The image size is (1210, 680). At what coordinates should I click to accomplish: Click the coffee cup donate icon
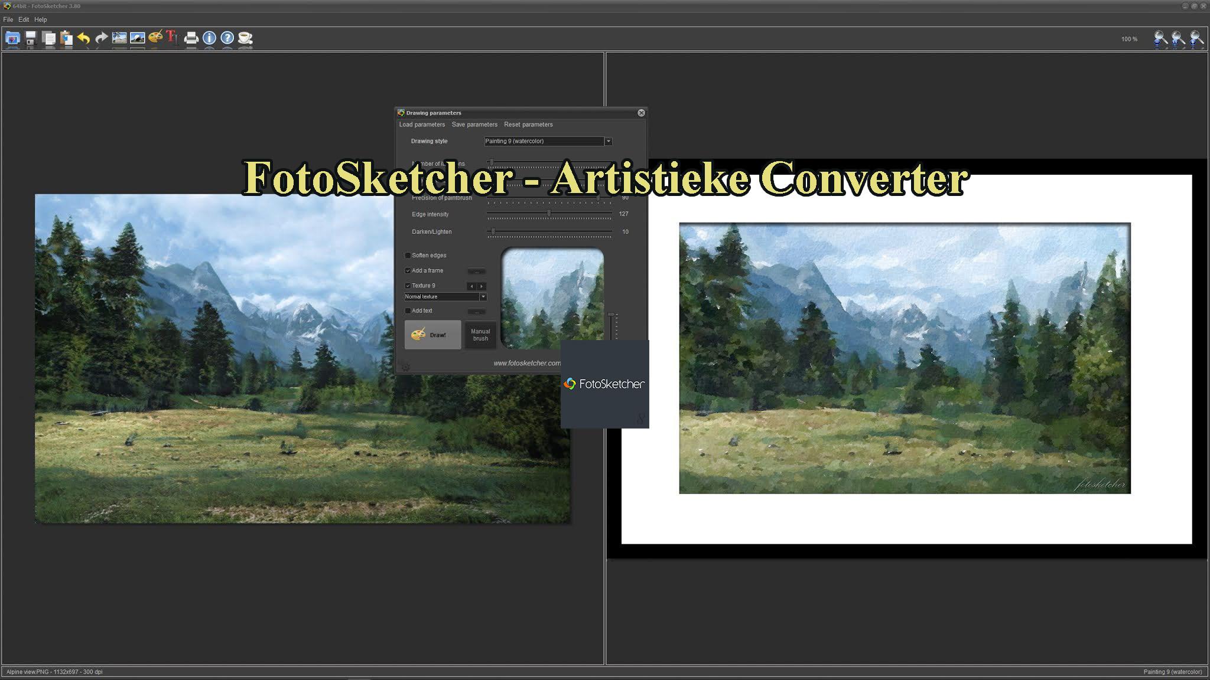pyautogui.click(x=245, y=38)
